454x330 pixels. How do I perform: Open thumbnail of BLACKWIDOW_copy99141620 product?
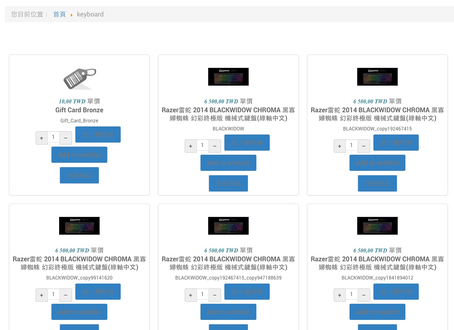click(x=79, y=225)
